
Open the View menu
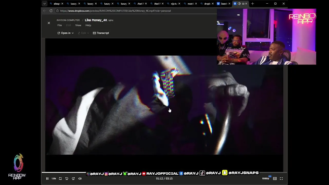point(78,25)
